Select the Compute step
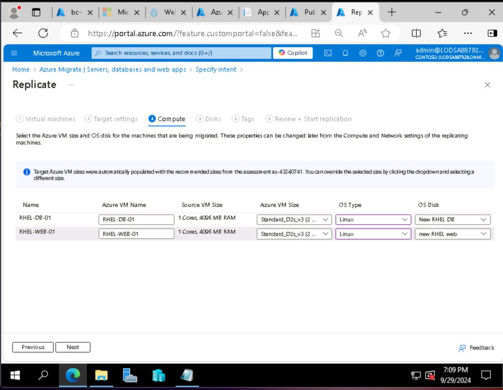Viewport: 503px width, 390px height. [x=167, y=119]
